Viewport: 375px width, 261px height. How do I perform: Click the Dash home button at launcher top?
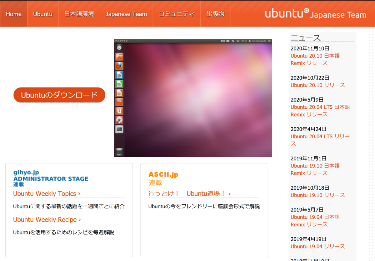119,48
